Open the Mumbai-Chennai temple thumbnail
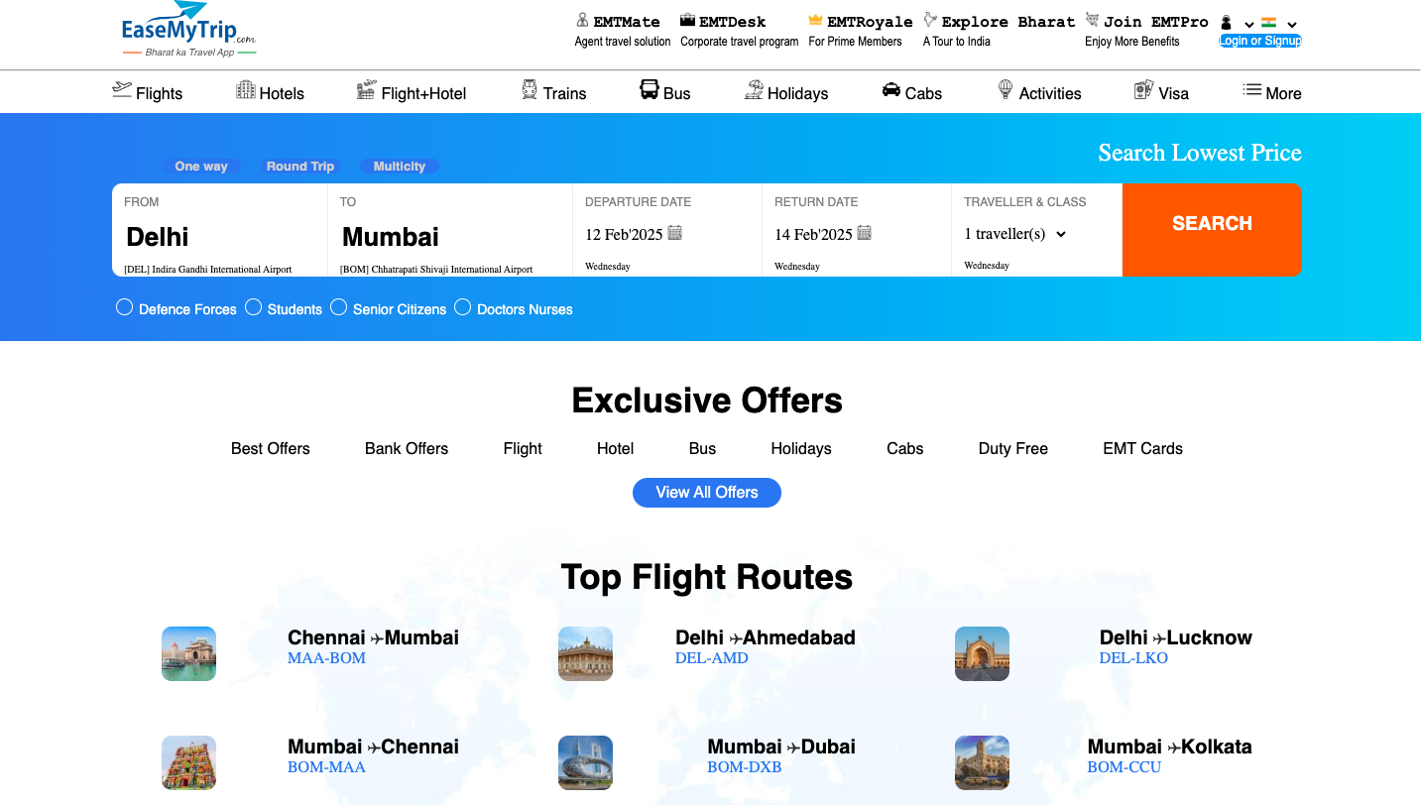The width and height of the screenshot is (1421, 805). [x=188, y=762]
